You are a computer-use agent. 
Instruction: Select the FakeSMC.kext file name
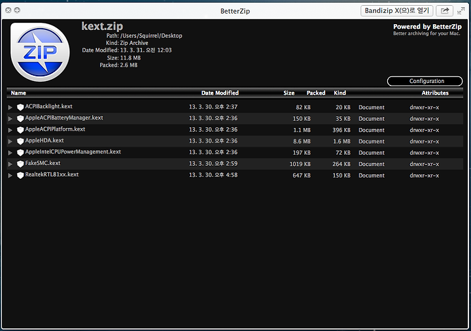pyautogui.click(x=43, y=163)
